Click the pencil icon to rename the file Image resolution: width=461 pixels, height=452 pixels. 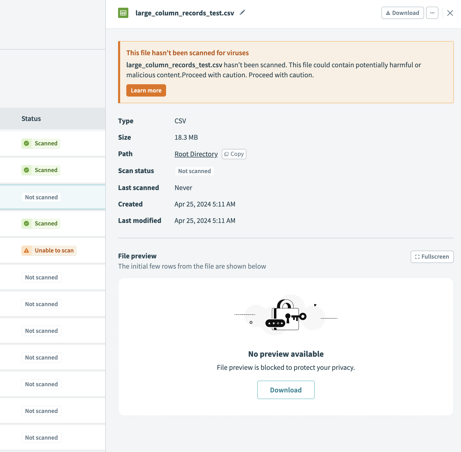click(242, 12)
